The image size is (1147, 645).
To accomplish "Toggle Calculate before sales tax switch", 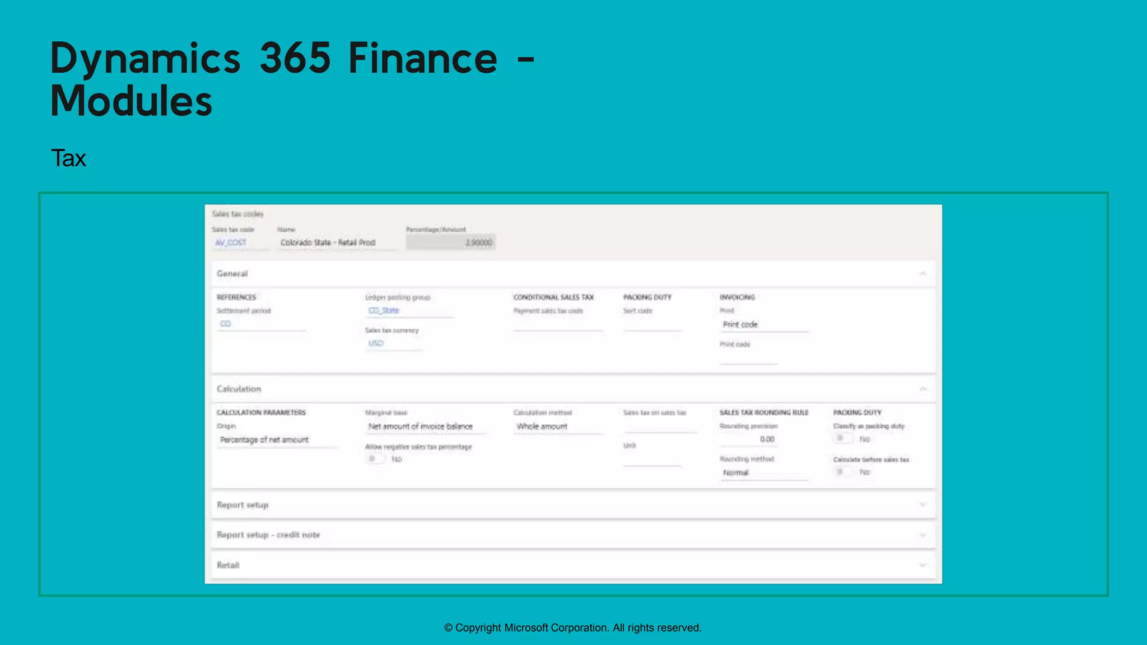I will coord(843,472).
